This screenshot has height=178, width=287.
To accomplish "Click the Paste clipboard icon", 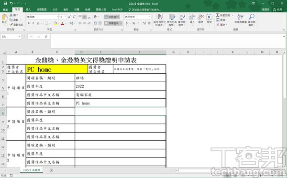I will 4,18.
